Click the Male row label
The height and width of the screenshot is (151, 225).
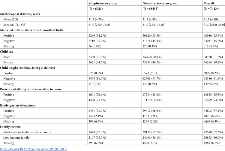tap(8, 56)
